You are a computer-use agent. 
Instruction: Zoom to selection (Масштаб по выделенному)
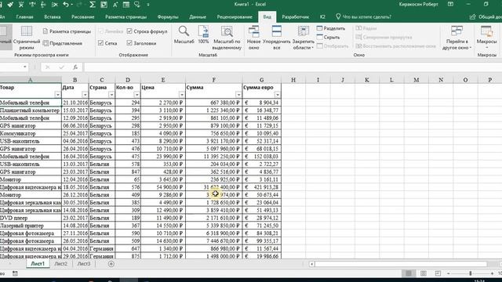pyautogui.click(x=227, y=38)
